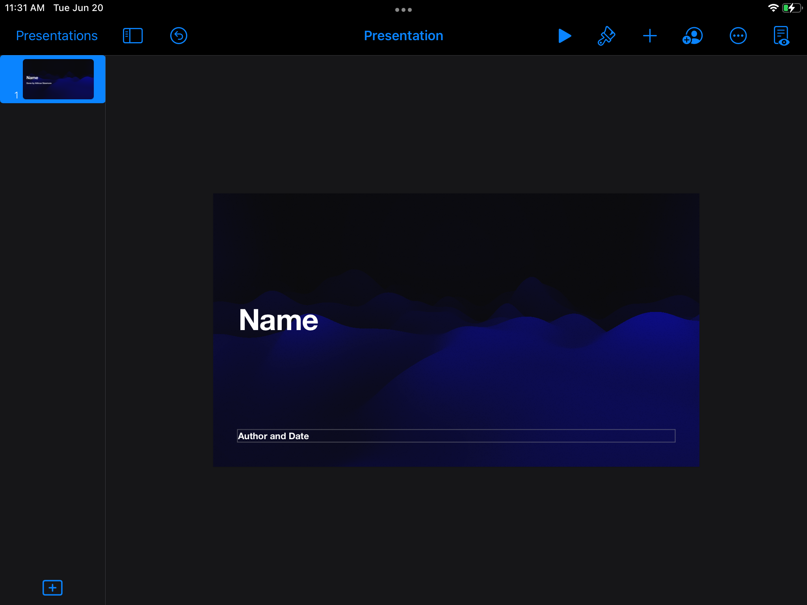Screen dimensions: 807x605
Task: Open multitasking three-dots menu
Action: (x=403, y=10)
